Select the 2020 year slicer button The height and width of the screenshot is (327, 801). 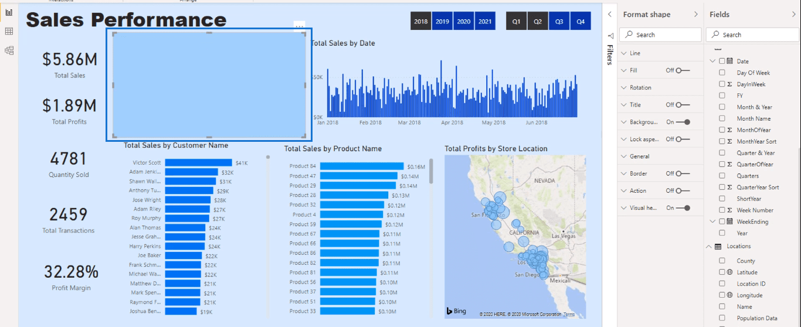pyautogui.click(x=464, y=21)
